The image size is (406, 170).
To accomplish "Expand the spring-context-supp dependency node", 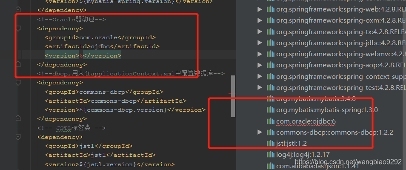I will tap(260, 76).
